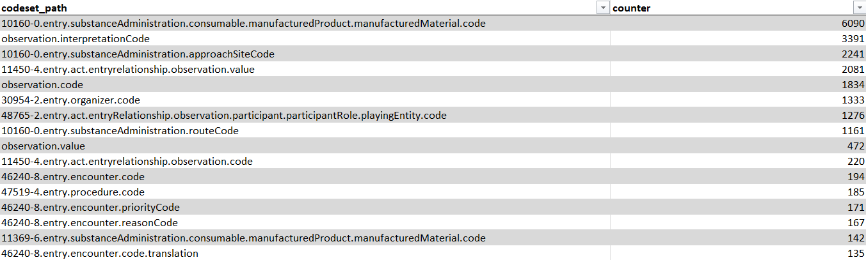Select the 47519-4.entry.procedure.code cell

point(305,192)
